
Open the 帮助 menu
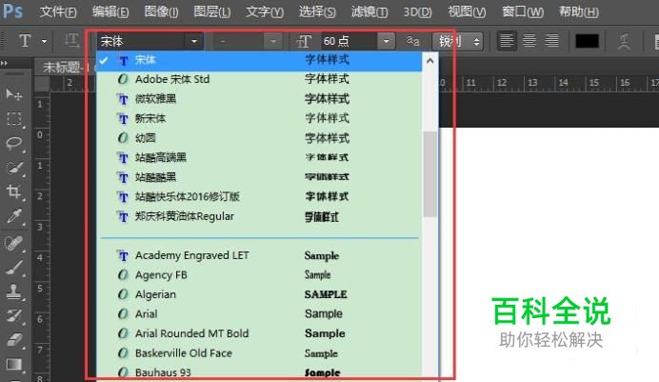(x=578, y=11)
